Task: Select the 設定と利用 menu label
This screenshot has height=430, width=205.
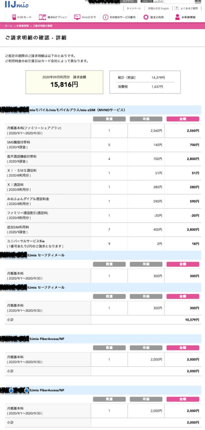Action: point(157,17)
